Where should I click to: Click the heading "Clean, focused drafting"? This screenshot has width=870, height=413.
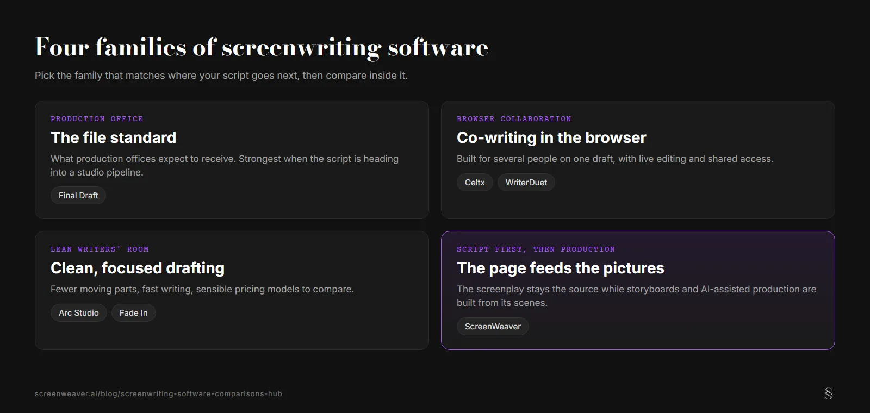pyautogui.click(x=138, y=268)
